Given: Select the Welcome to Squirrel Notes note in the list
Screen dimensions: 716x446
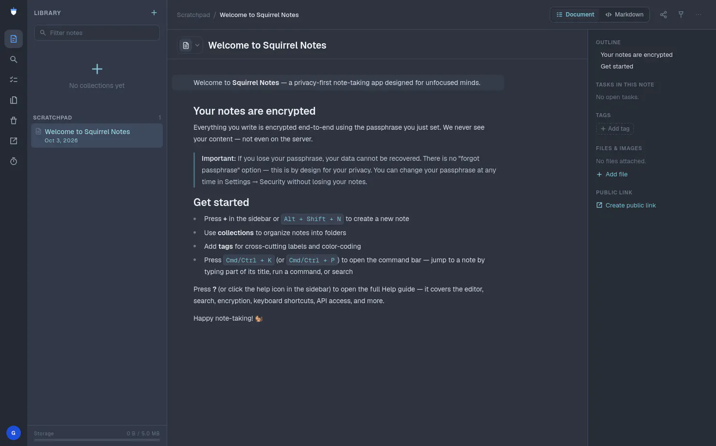Looking at the screenshot, I should 97,136.
